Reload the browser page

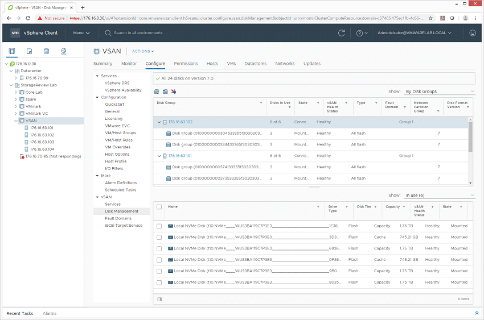[x=28, y=18]
